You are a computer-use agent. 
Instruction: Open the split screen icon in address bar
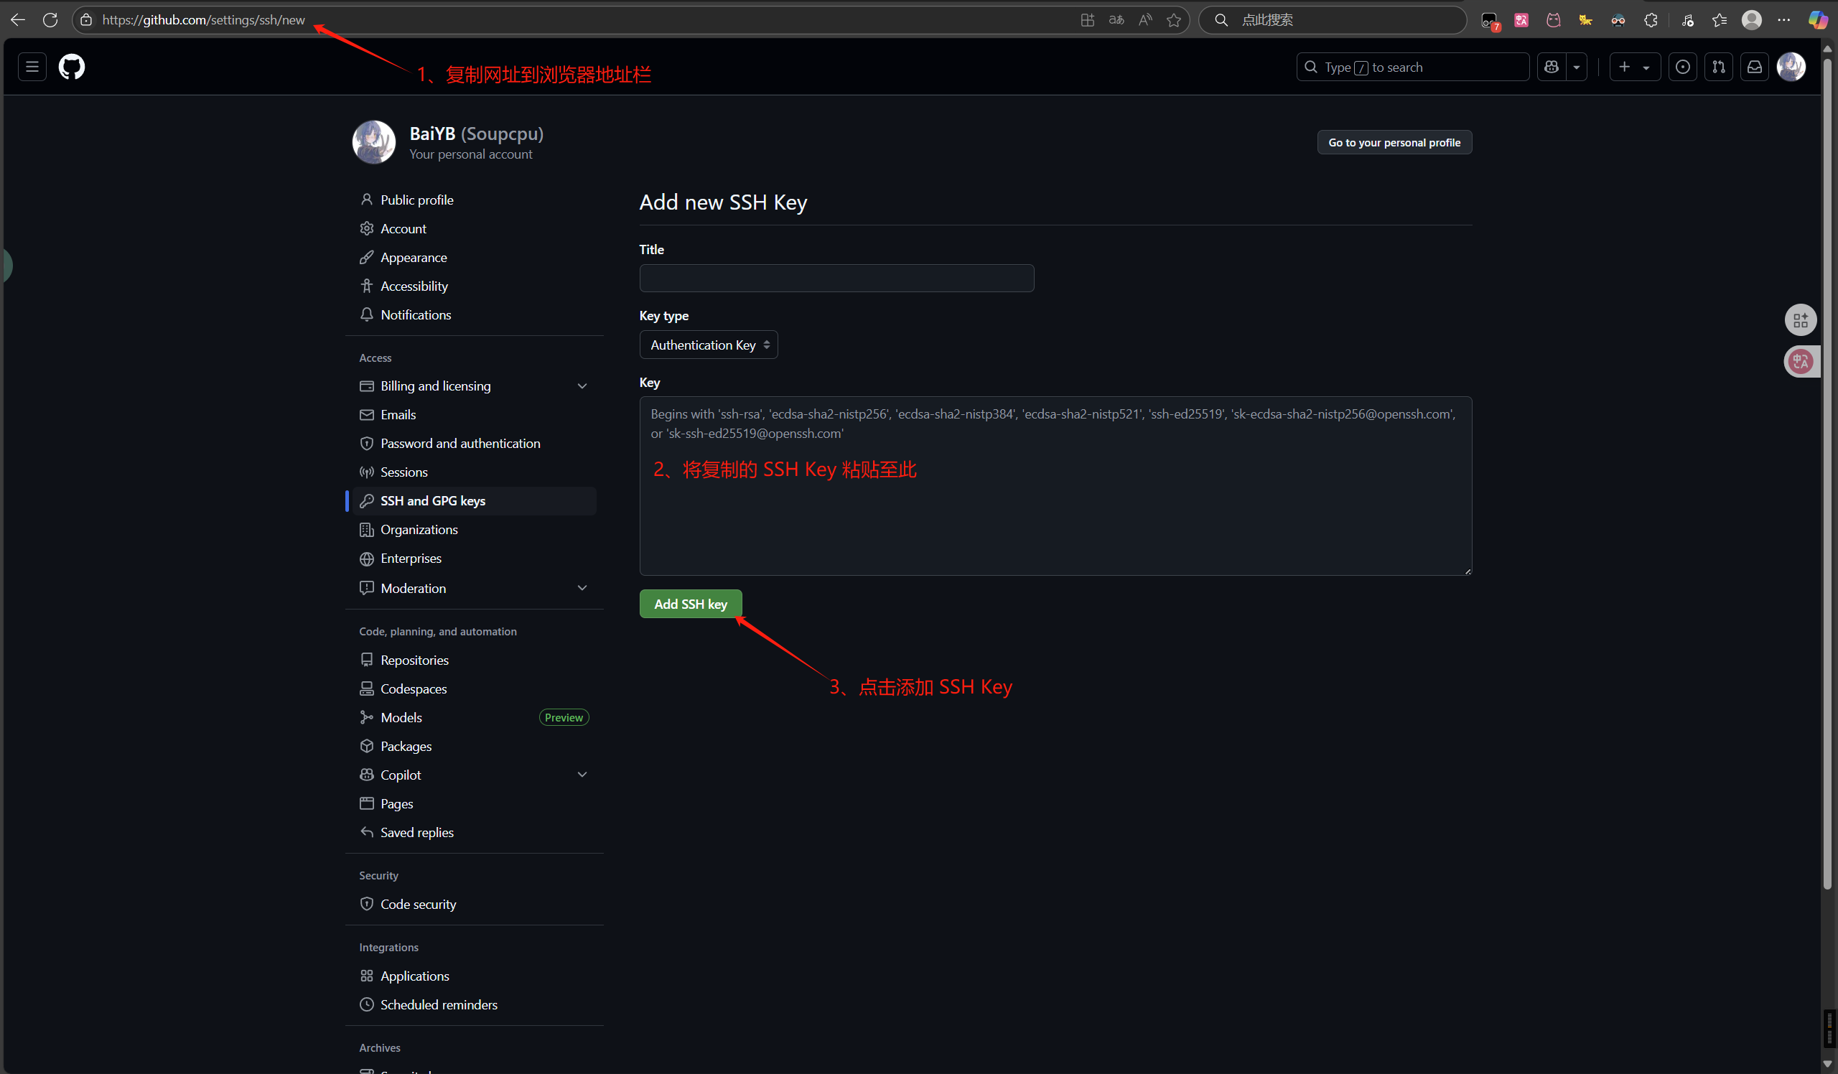1088,19
